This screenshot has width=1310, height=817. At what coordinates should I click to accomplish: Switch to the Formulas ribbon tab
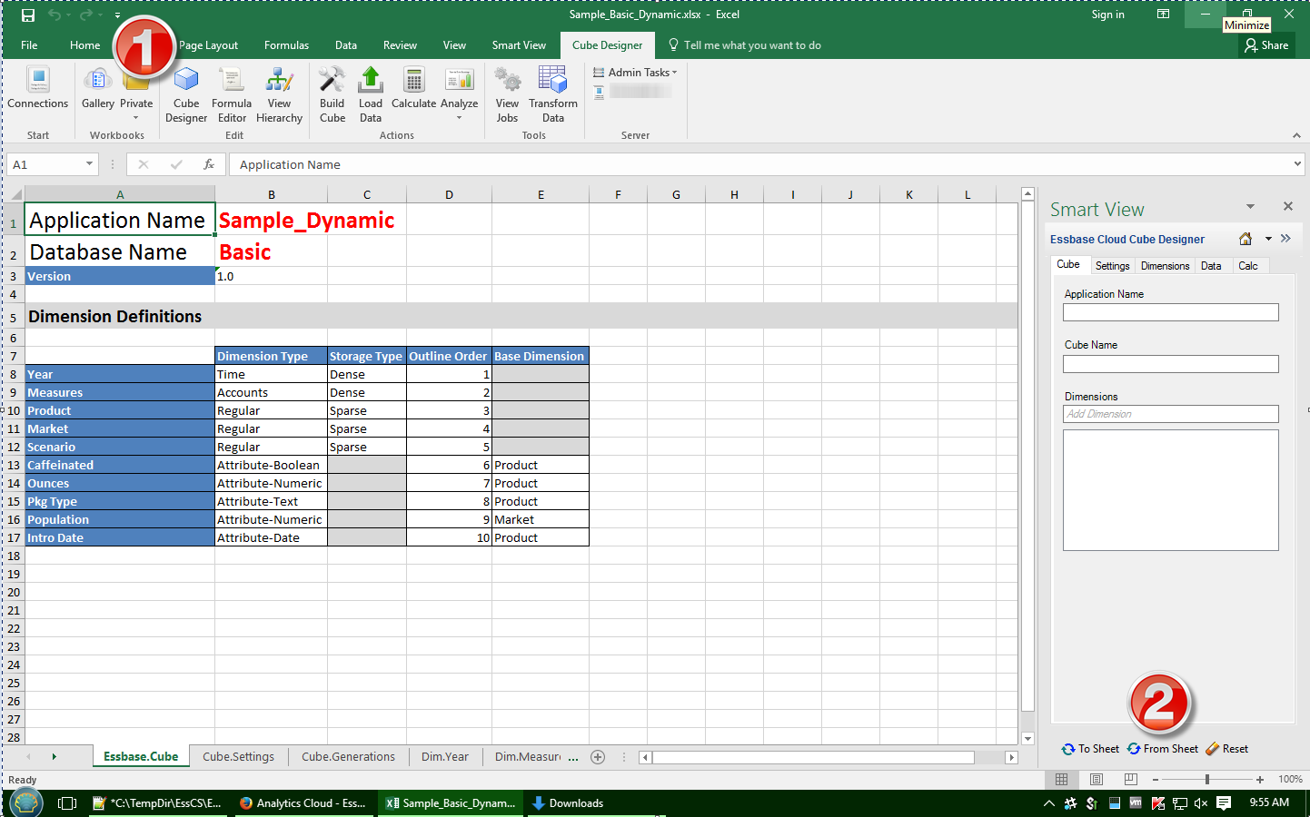(286, 45)
